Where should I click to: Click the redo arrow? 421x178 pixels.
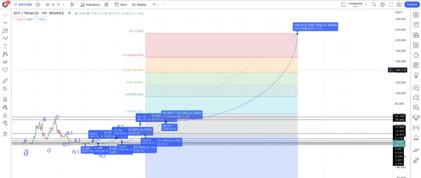(163, 4)
